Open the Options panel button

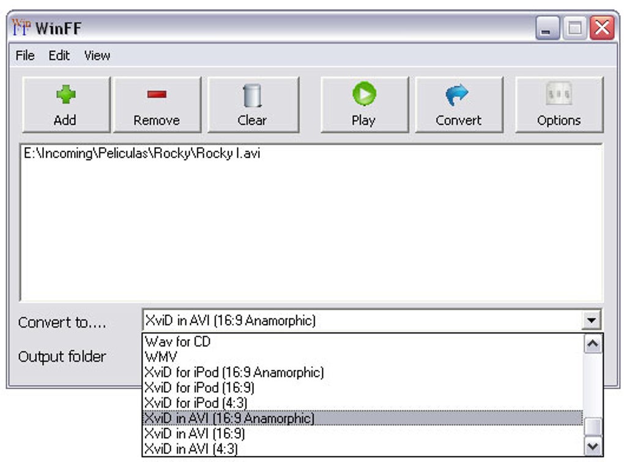pos(559,105)
